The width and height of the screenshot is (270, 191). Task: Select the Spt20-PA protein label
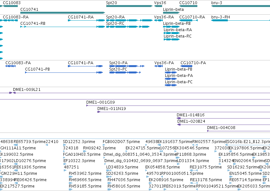tap(118, 63)
